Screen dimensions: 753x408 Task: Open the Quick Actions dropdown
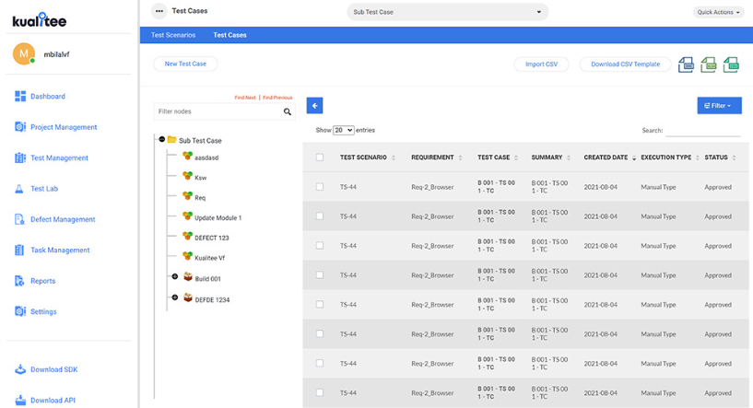click(x=718, y=12)
